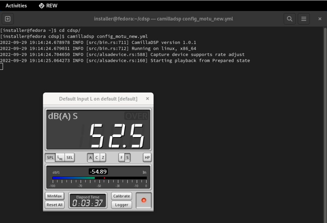Close the REW SPL meter window
The image size is (327, 223).
click(147, 99)
